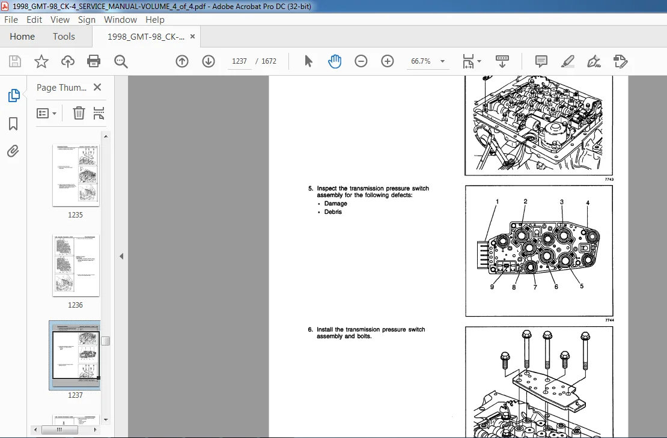Switch to the Home tab

click(22, 37)
